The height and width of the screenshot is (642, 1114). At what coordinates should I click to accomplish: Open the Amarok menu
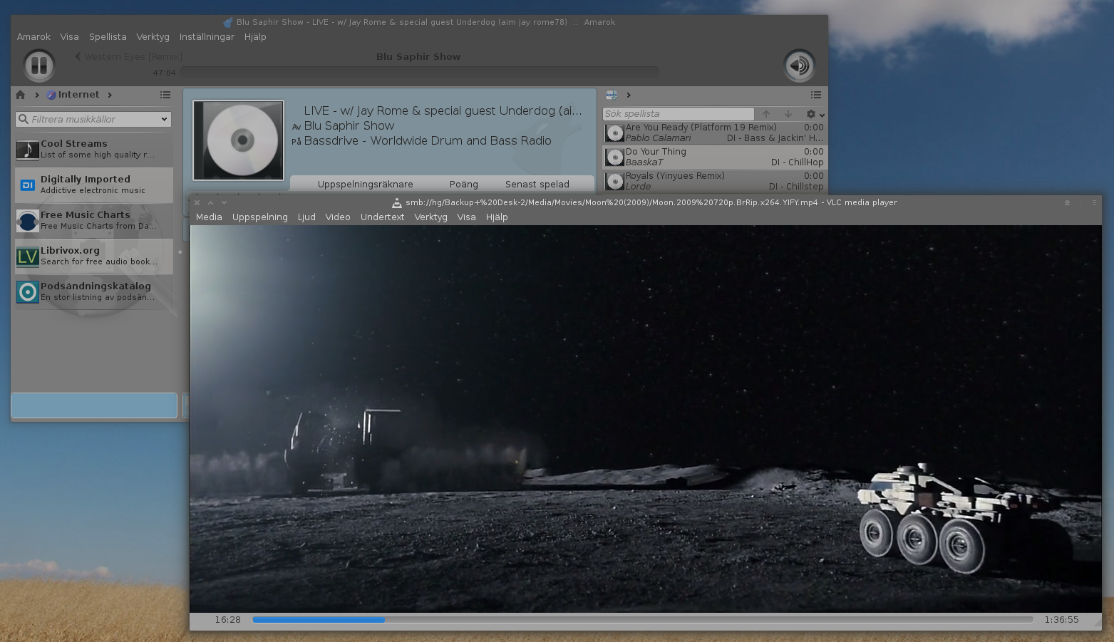(x=33, y=36)
